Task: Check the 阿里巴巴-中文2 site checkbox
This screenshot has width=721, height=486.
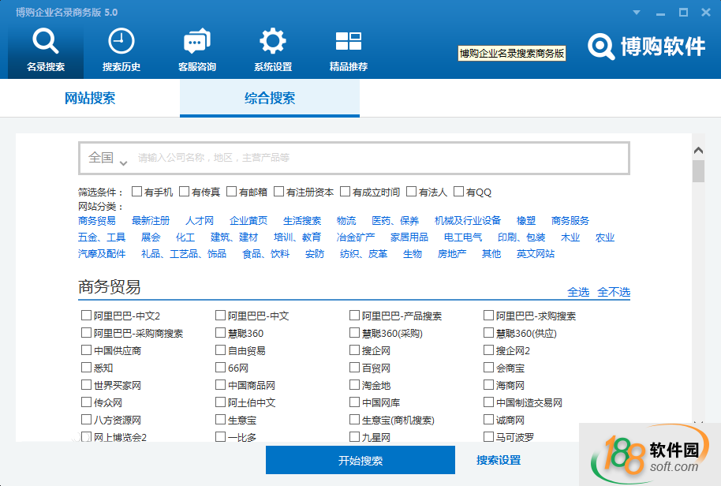Action: pos(87,316)
